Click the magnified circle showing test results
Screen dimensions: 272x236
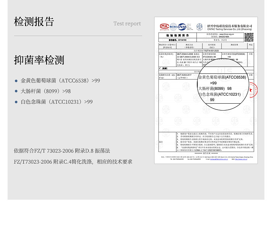pyautogui.click(x=223, y=87)
